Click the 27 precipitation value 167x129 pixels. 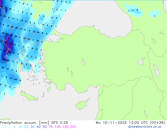14,53
